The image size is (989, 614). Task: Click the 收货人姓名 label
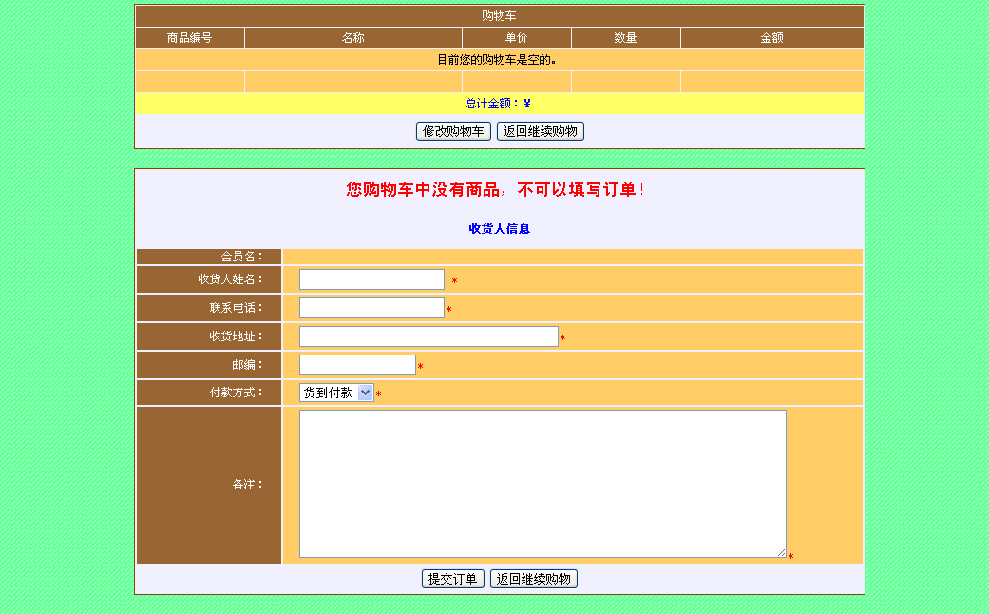click(x=230, y=278)
